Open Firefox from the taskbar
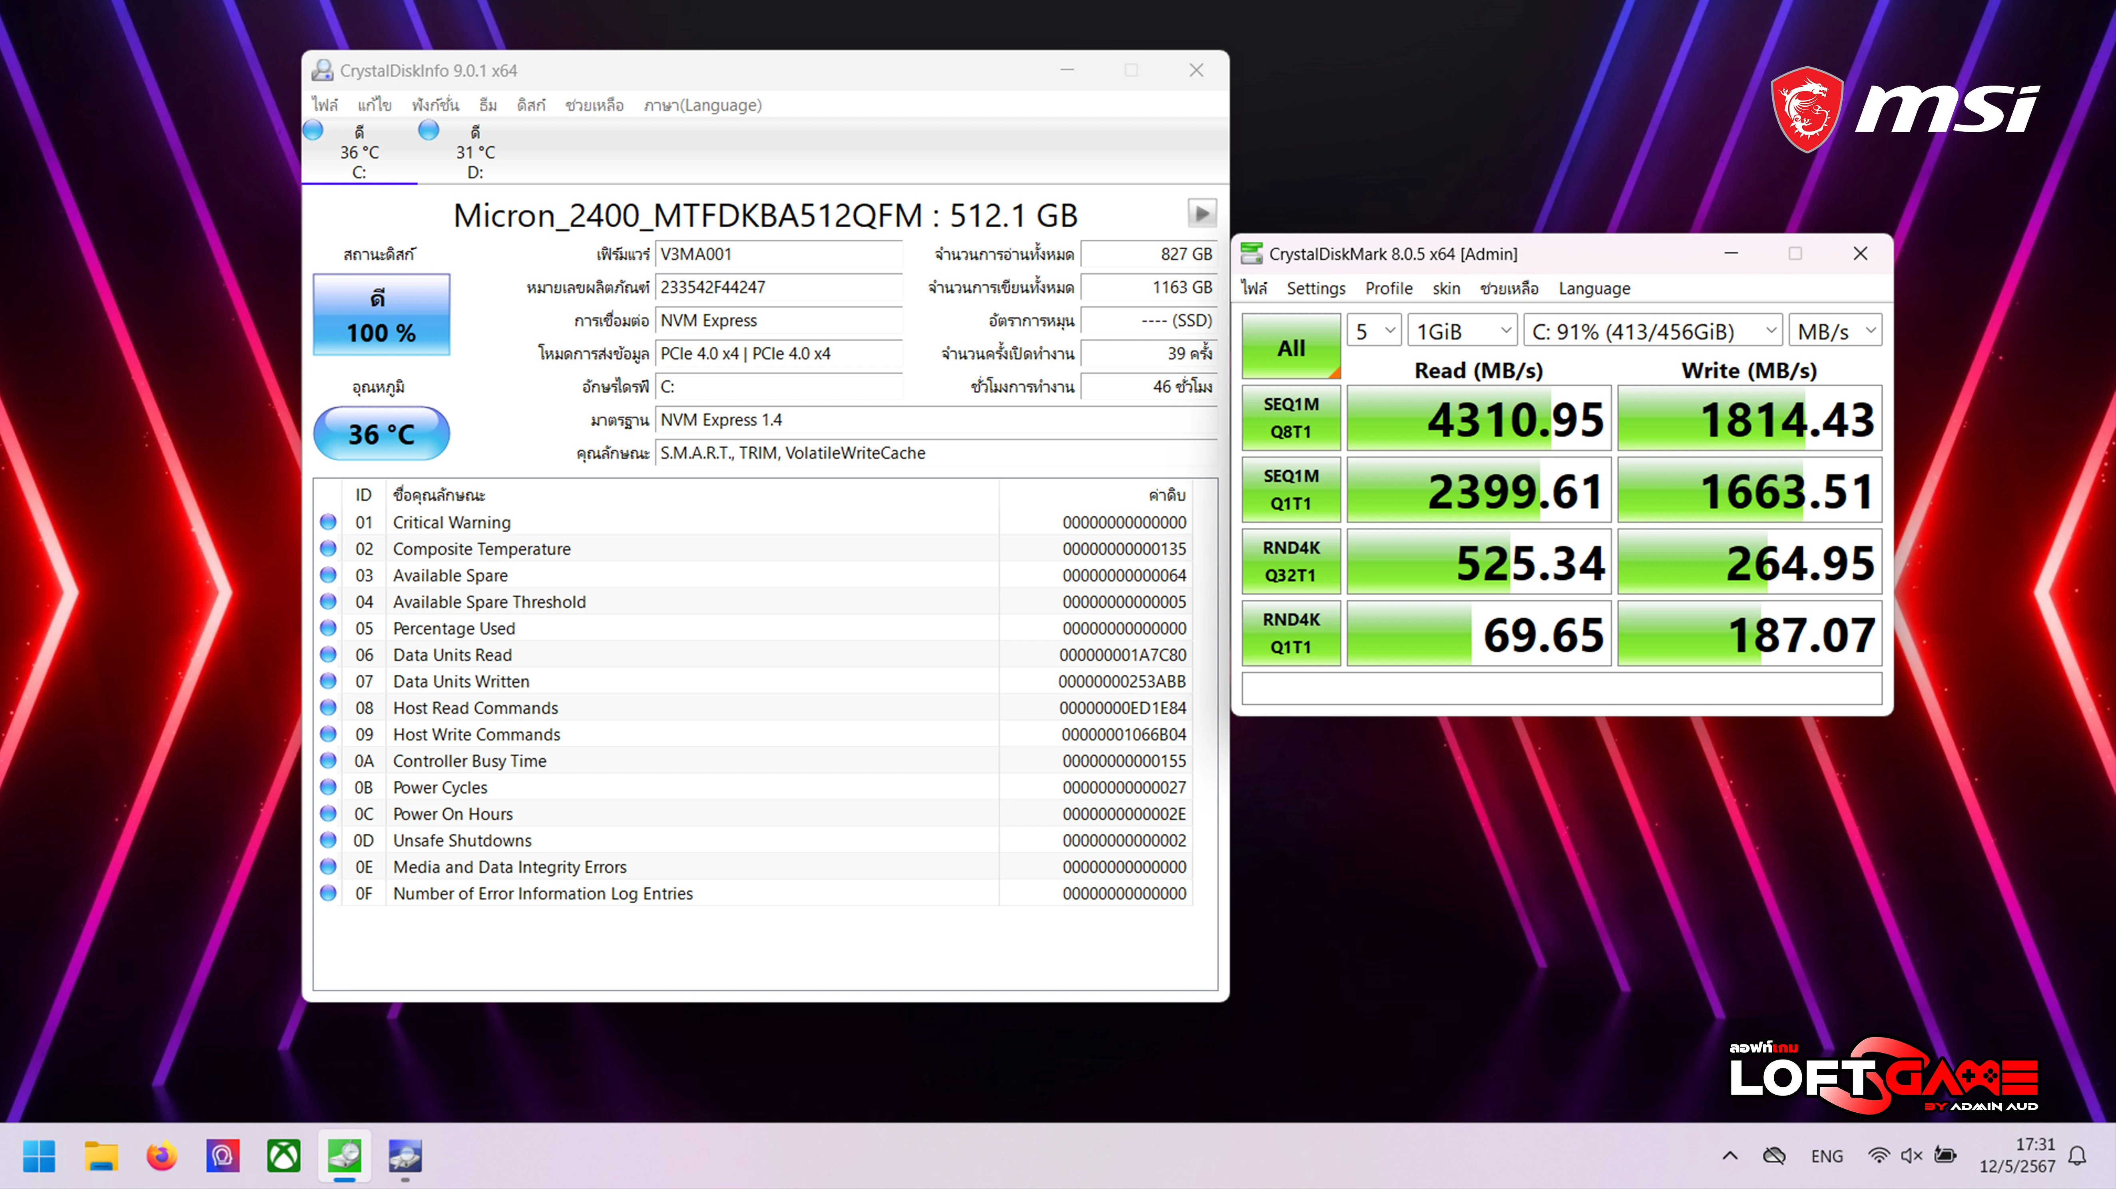2116x1189 pixels. [x=162, y=1156]
